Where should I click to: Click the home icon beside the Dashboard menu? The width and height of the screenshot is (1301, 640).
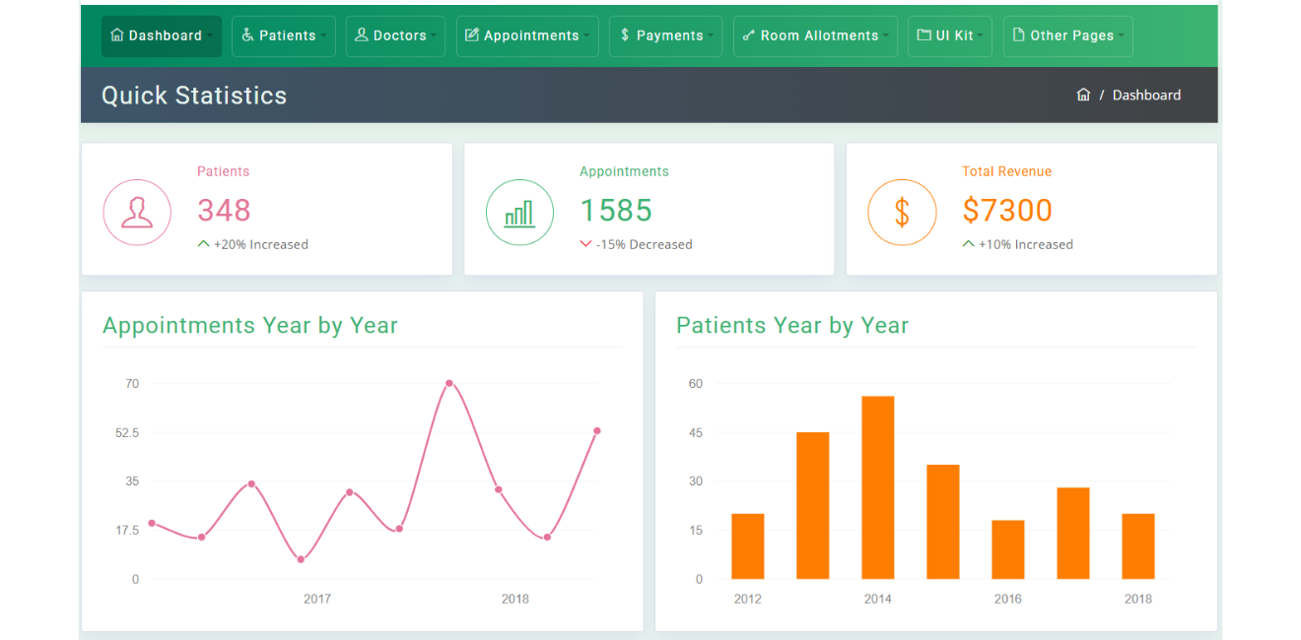[x=117, y=34]
